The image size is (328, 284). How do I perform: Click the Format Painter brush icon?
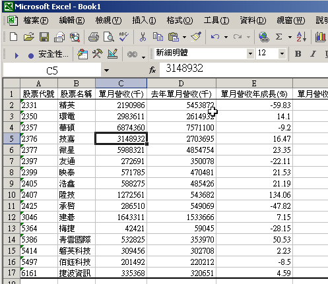[196, 37]
